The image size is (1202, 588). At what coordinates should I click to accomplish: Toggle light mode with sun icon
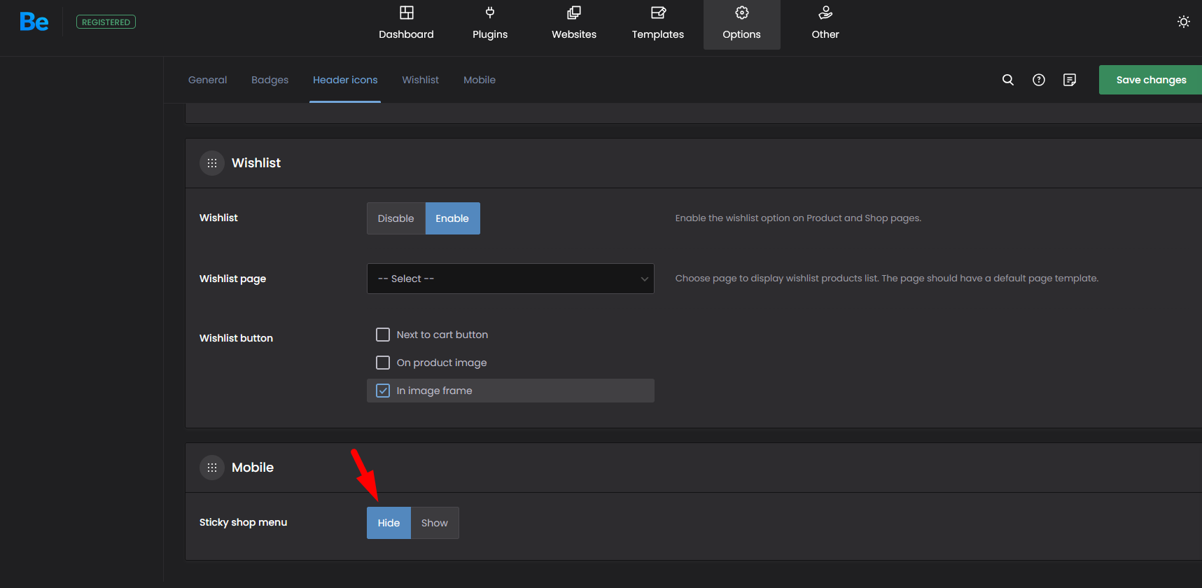point(1183,22)
